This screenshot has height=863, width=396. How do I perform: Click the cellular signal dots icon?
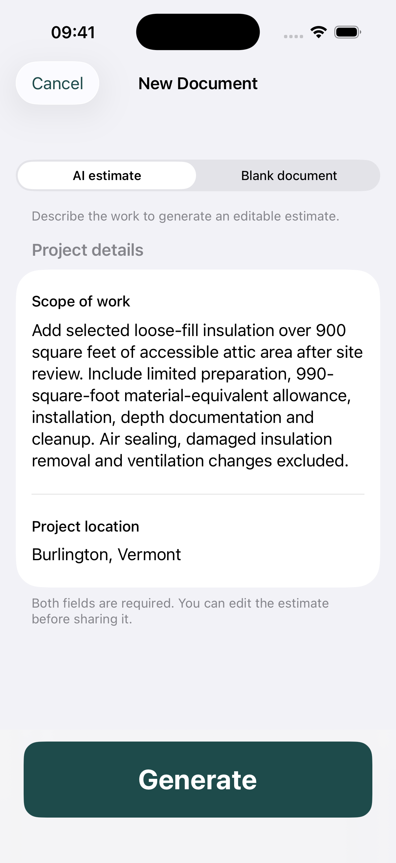pyautogui.click(x=294, y=36)
